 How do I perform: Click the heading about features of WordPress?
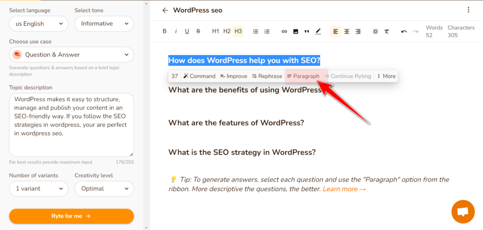tap(236, 123)
